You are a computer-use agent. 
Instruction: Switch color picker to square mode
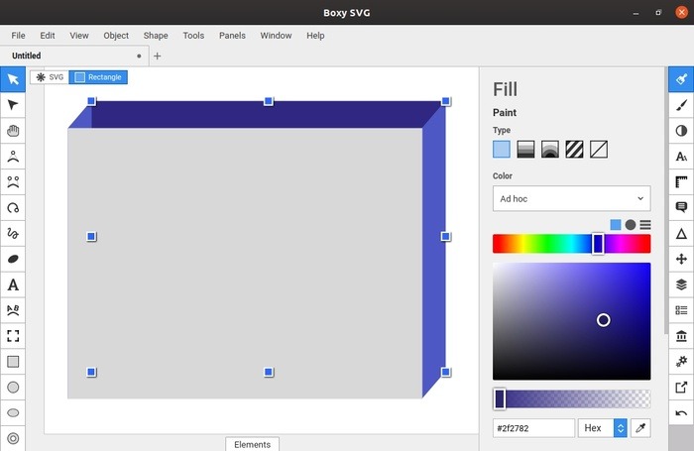(616, 225)
